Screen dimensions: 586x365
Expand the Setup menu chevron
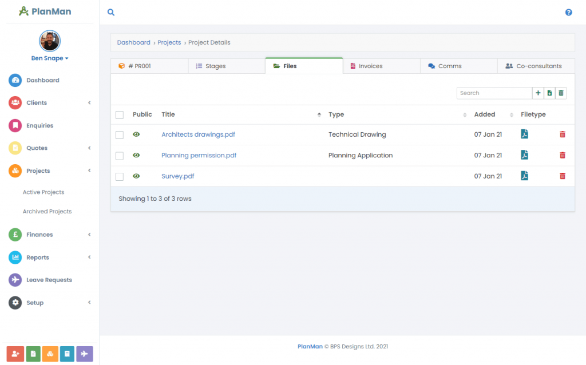pyautogui.click(x=89, y=303)
